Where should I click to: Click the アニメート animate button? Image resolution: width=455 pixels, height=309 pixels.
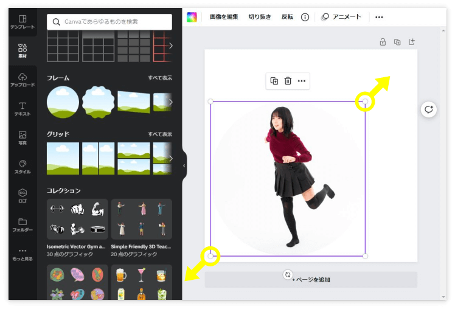341,17
